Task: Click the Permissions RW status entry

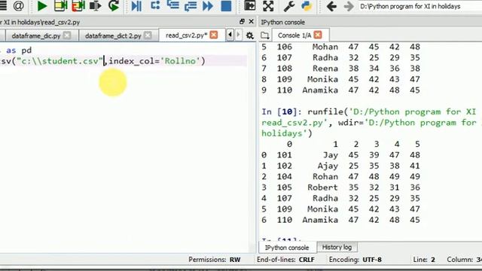Action: pos(214,260)
